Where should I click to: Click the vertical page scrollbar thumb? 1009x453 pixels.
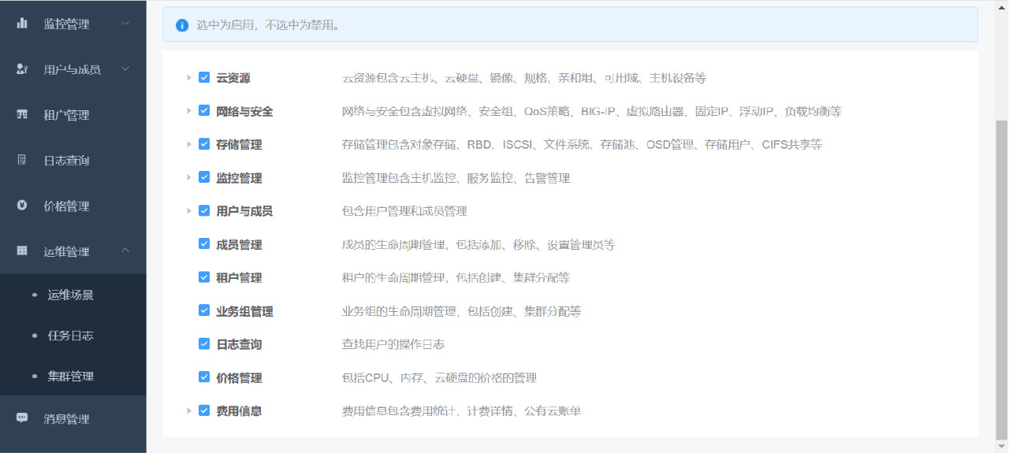pyautogui.click(x=1002, y=280)
